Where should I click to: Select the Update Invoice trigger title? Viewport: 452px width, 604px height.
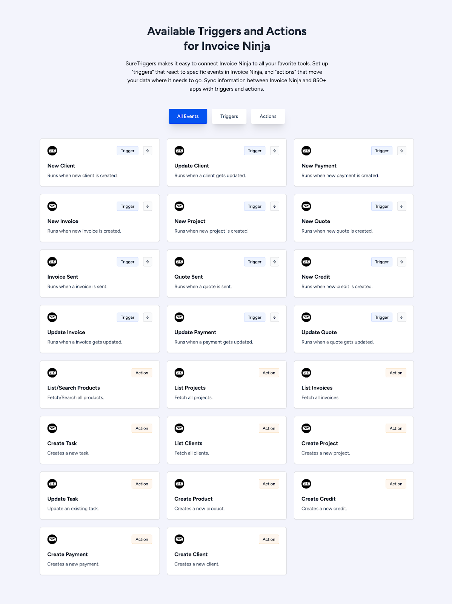point(66,332)
